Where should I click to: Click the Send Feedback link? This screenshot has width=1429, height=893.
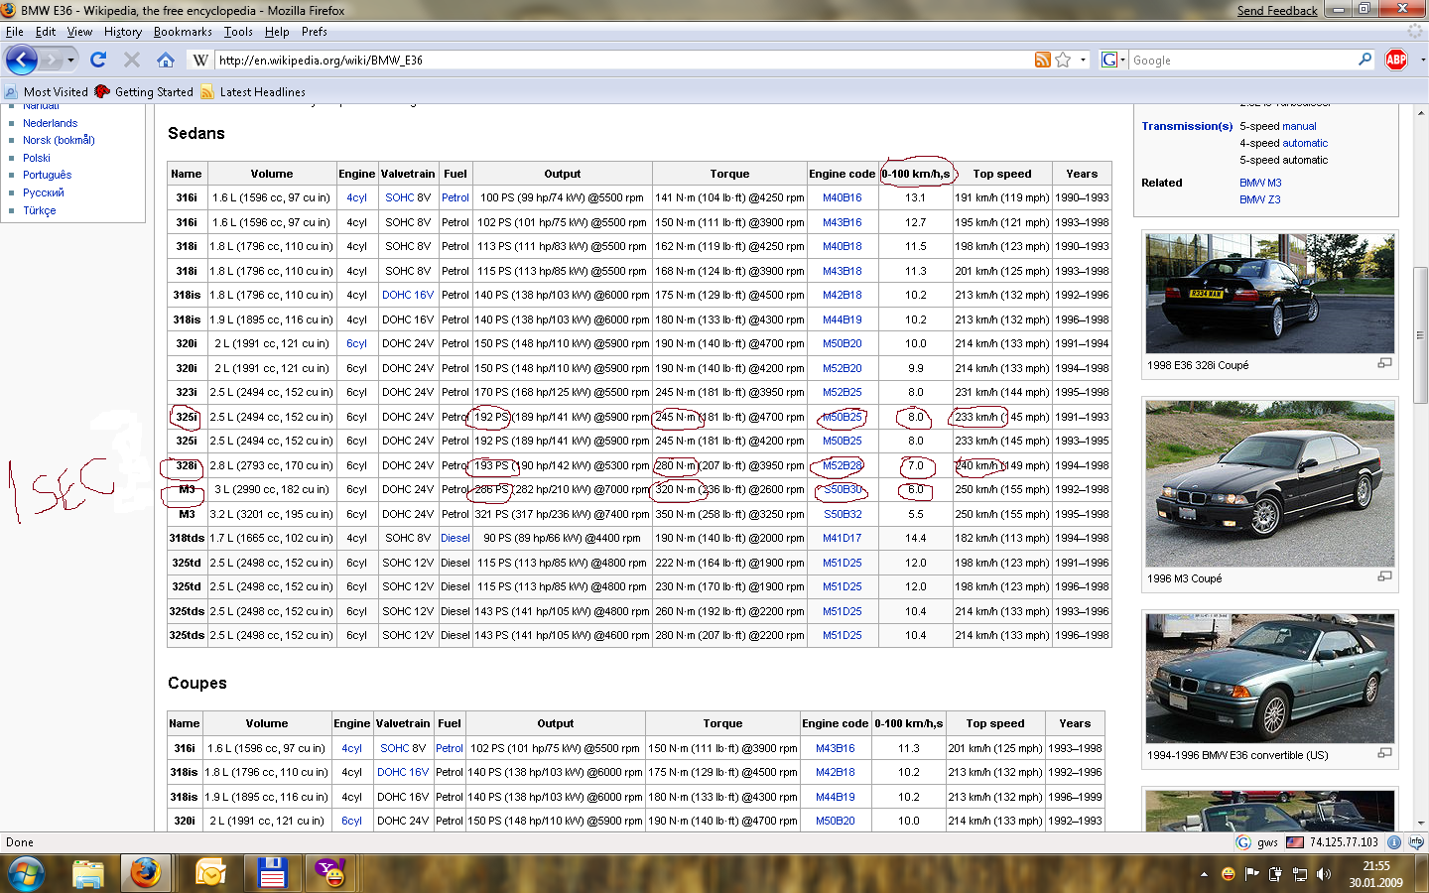pos(1277,11)
